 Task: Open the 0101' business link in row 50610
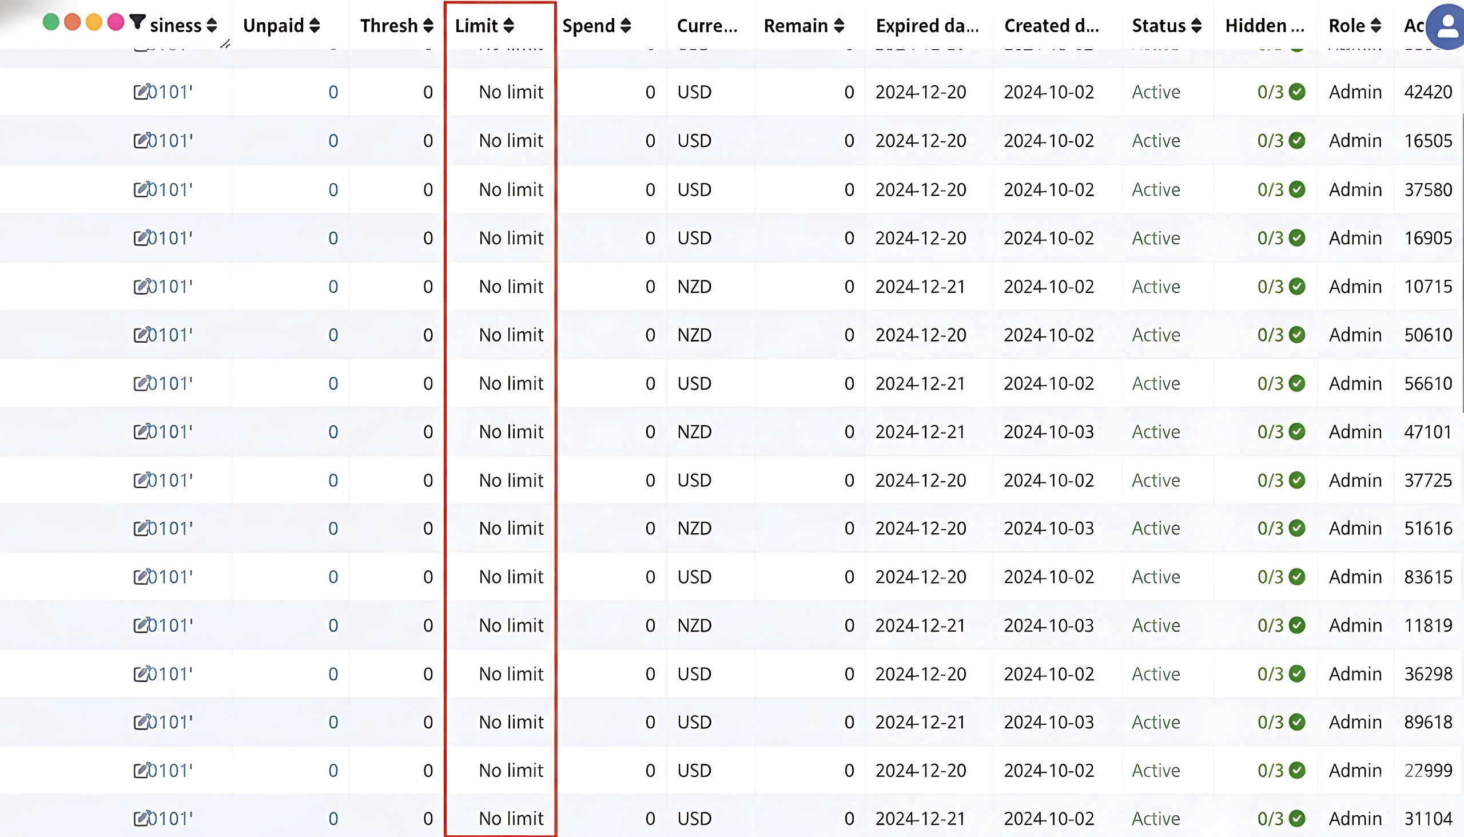(170, 335)
